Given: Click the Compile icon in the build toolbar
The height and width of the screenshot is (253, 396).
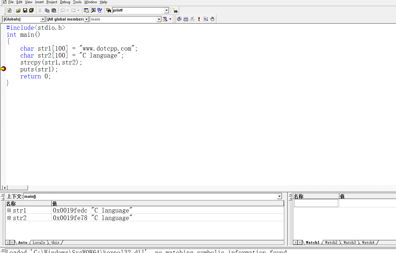Looking at the screenshot, I should click(179, 19).
